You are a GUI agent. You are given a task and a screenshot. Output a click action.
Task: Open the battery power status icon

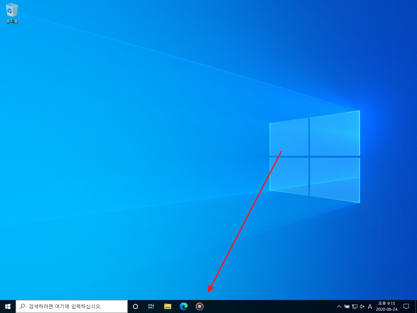tap(347, 306)
